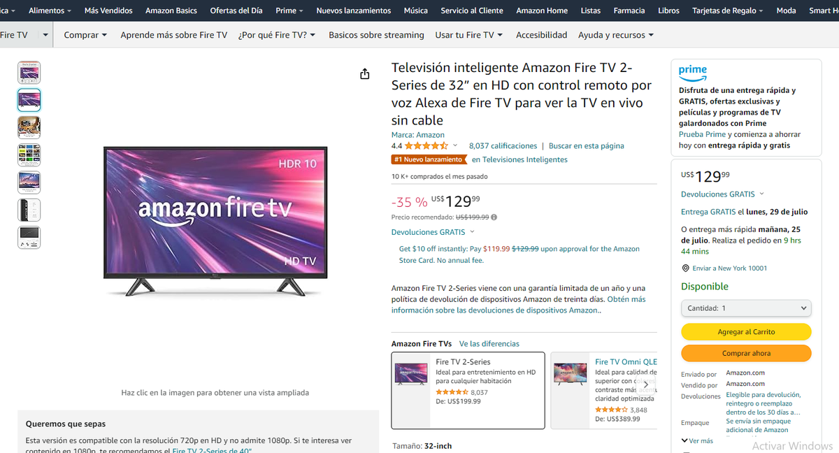This screenshot has width=839, height=453.
Task: Open the Música menu in the top navigation
Action: (x=415, y=10)
